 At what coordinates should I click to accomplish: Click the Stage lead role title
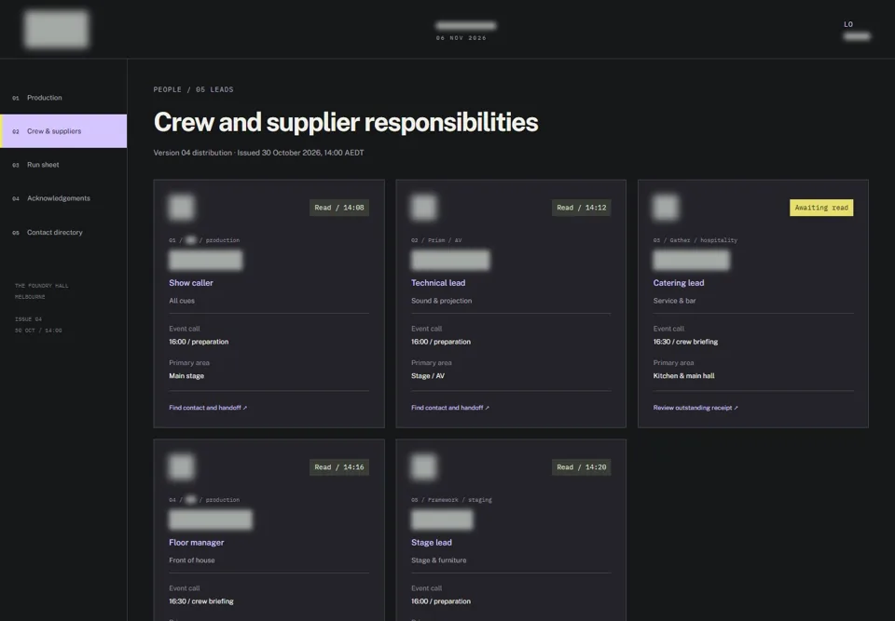click(431, 542)
